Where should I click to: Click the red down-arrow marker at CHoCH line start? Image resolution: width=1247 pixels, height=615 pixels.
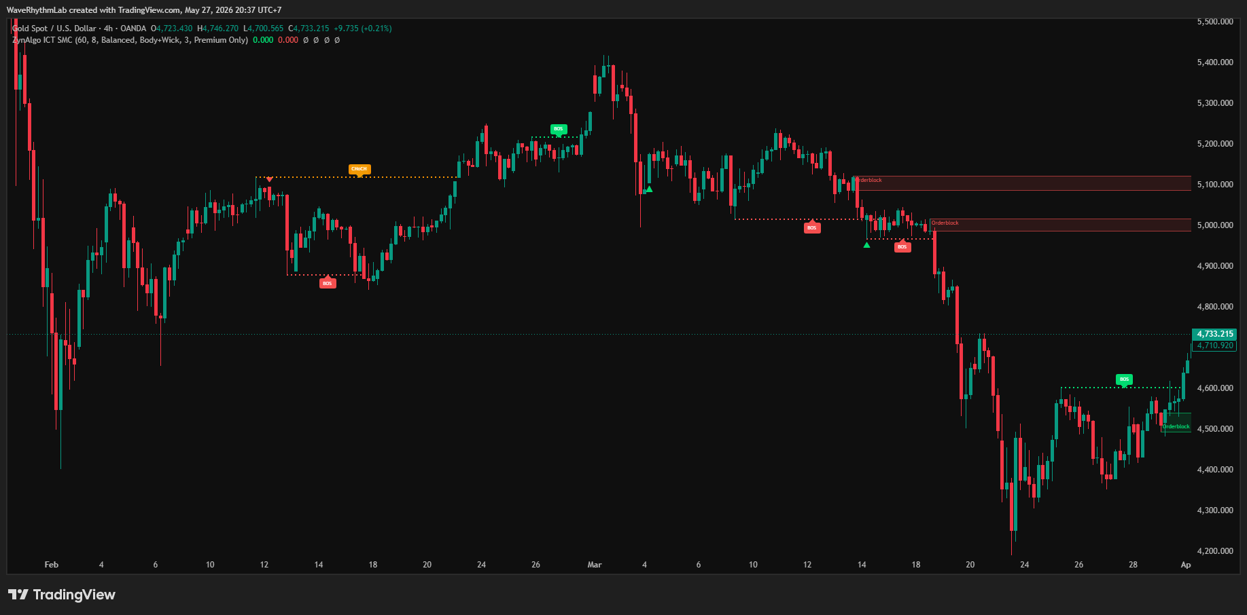270,179
